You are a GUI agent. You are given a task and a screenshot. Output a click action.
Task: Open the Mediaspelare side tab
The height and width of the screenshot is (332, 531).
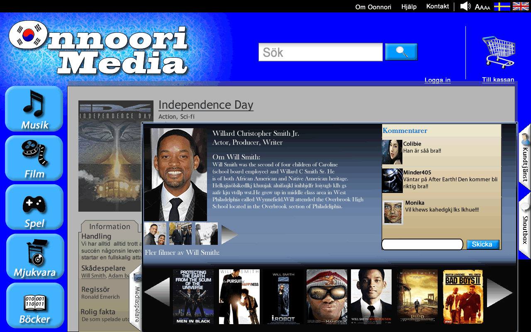[x=136, y=299]
